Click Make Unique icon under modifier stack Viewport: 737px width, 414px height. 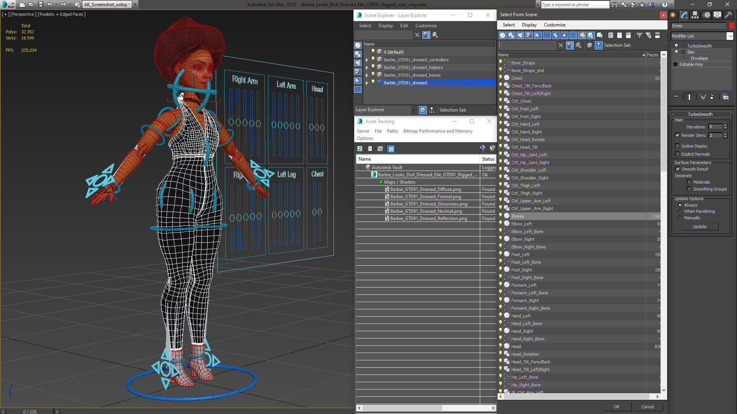coord(703,97)
